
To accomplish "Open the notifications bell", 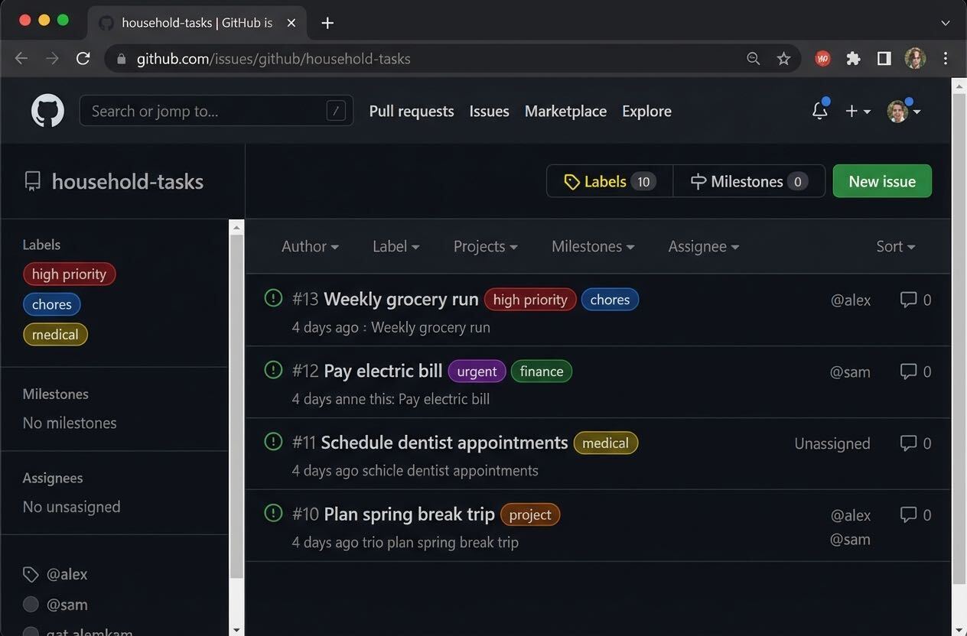I will (820, 111).
